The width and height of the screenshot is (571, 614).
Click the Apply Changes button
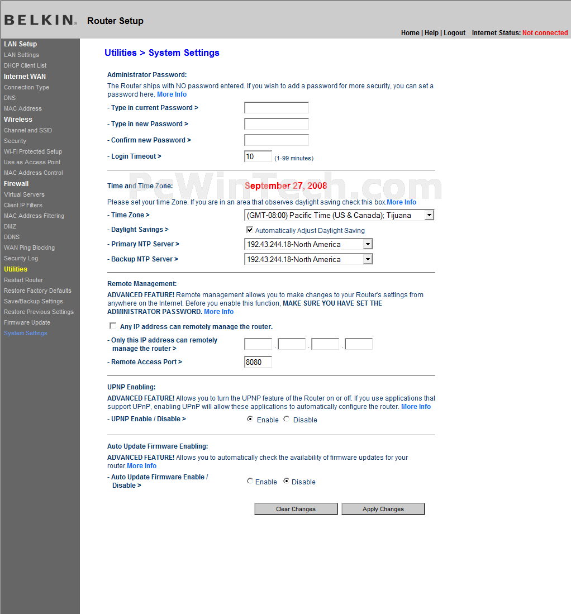(x=383, y=508)
